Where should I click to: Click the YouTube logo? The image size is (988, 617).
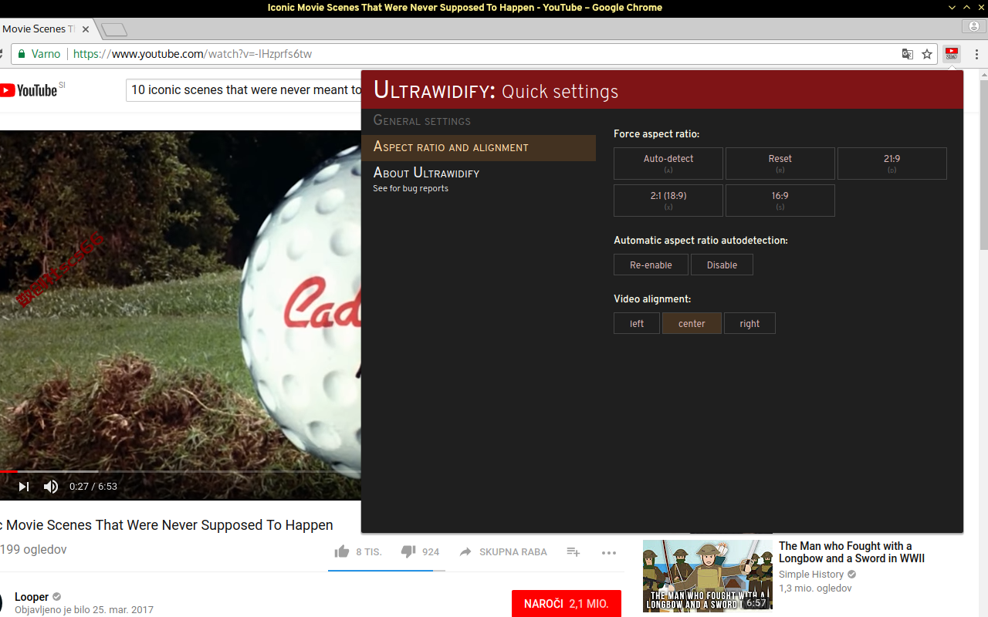29,90
